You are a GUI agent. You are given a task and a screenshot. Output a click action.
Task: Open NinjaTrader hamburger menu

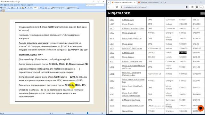202,13
